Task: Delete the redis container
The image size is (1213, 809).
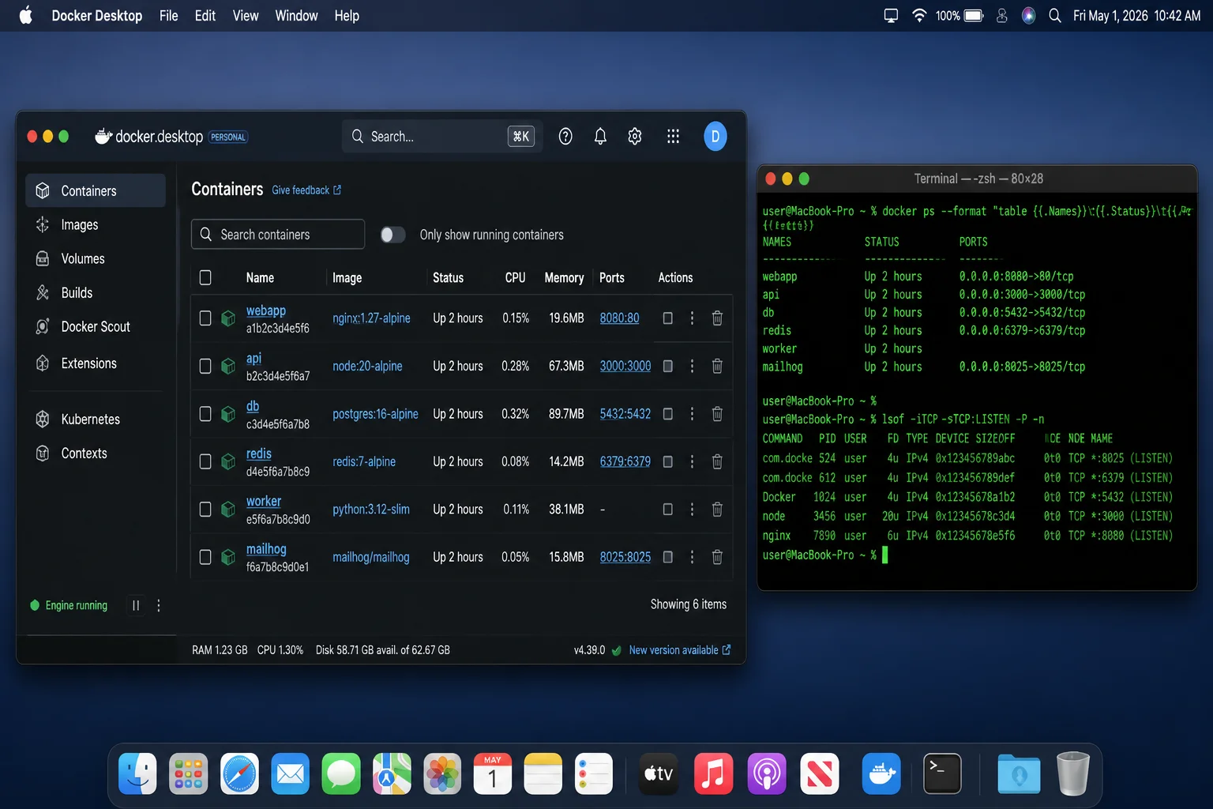Action: [717, 461]
